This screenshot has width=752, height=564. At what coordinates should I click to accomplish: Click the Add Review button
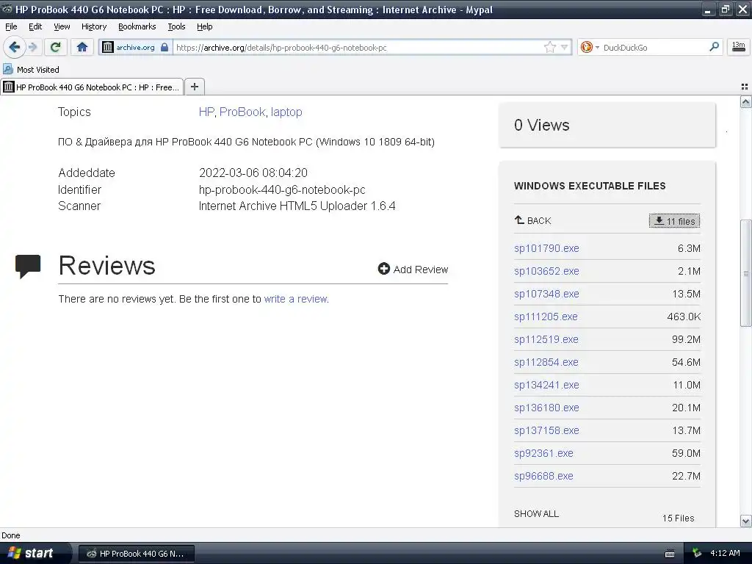click(x=413, y=269)
